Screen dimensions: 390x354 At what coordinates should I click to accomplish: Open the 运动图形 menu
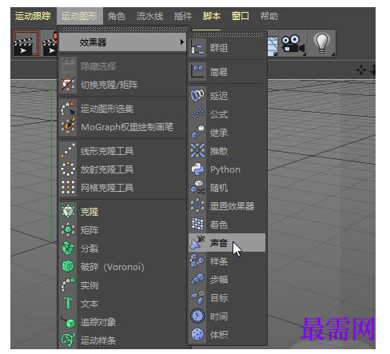[x=79, y=16]
